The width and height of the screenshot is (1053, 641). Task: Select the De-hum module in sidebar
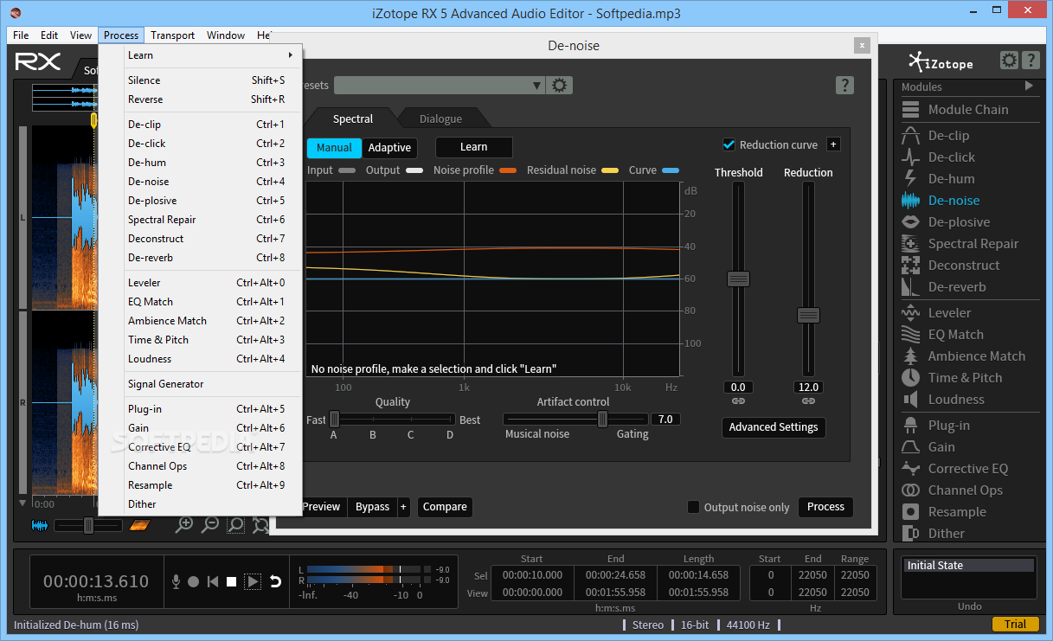[x=938, y=179]
